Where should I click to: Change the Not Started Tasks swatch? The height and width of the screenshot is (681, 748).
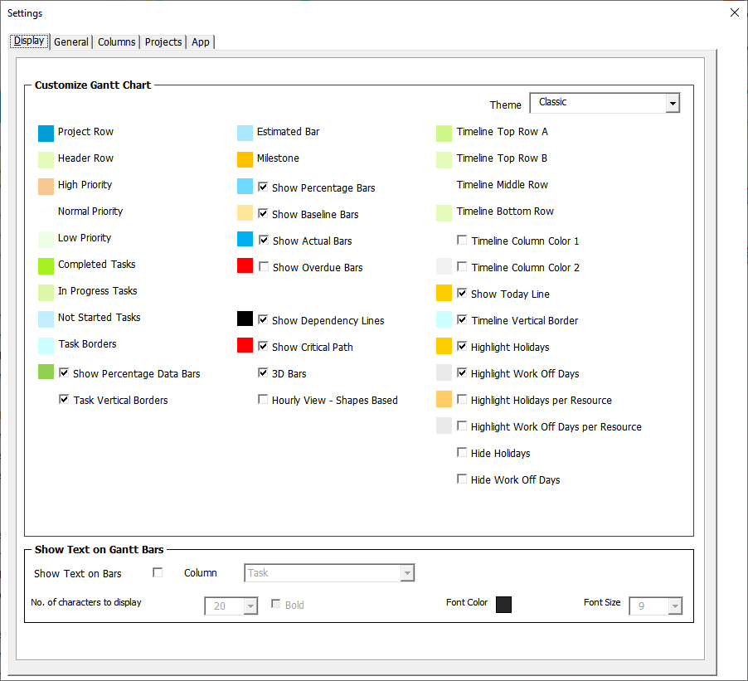click(x=46, y=319)
